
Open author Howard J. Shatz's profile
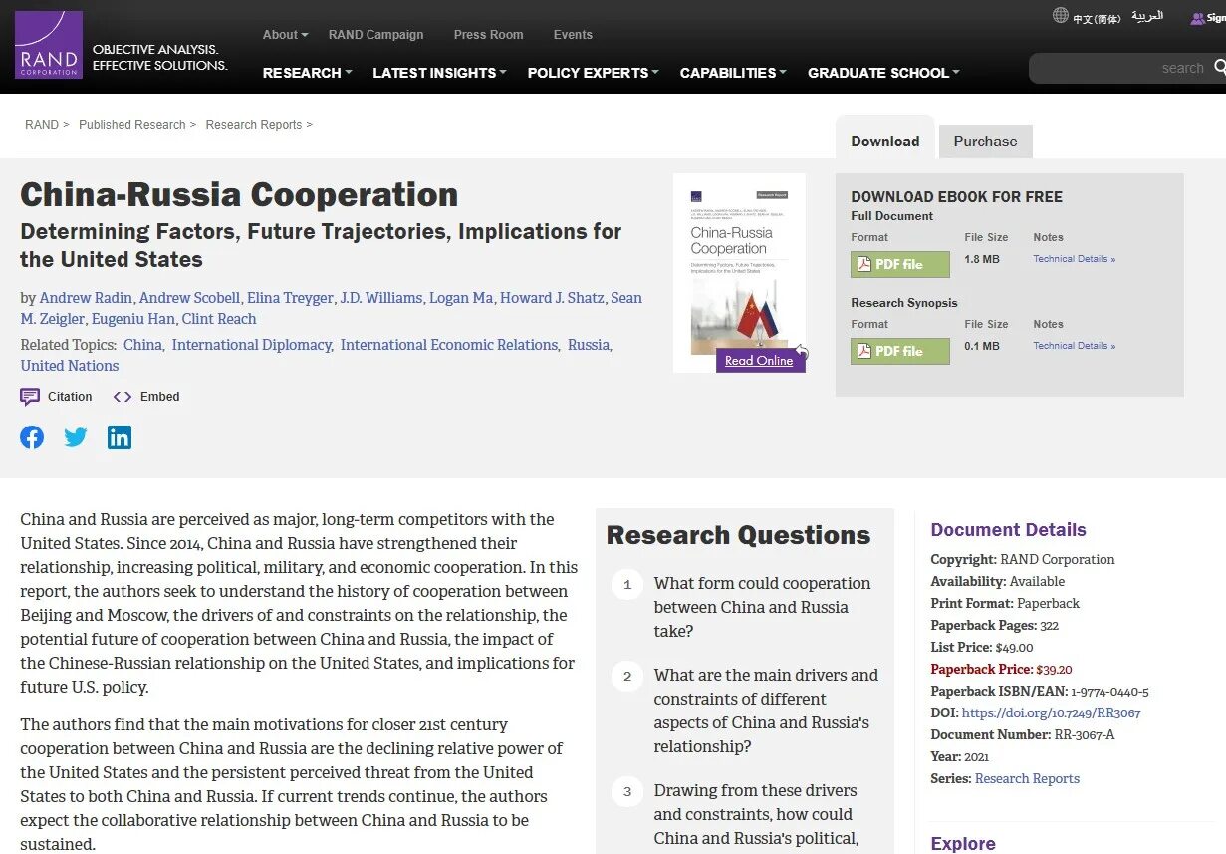(x=551, y=298)
